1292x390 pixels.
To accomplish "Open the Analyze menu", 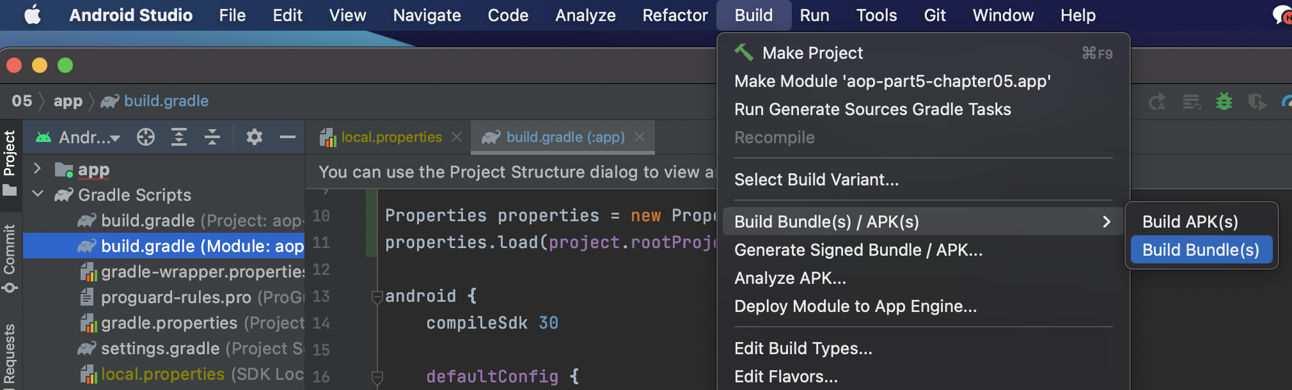I will [x=585, y=15].
